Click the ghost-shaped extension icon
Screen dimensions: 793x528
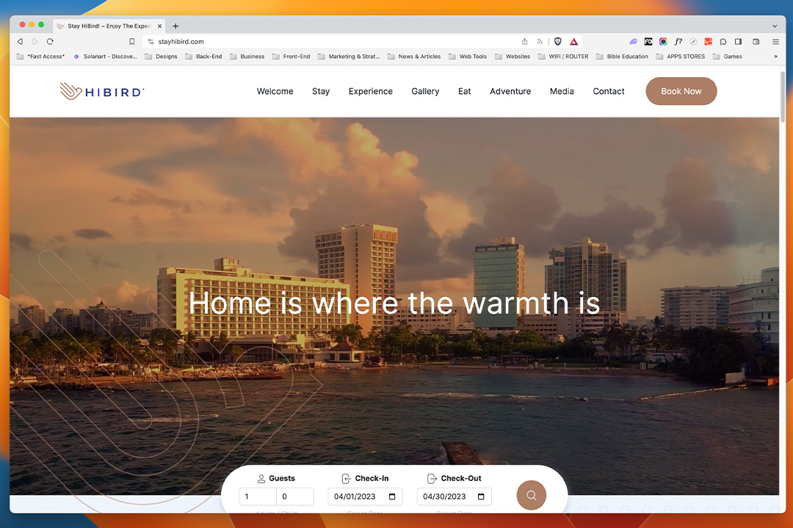(723, 42)
